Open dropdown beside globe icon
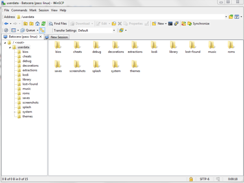The width and height of the screenshot is (244, 183). [x=126, y=30]
